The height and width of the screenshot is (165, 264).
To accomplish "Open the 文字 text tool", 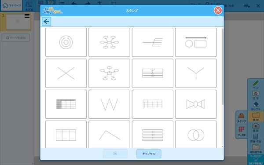I will (256, 95).
